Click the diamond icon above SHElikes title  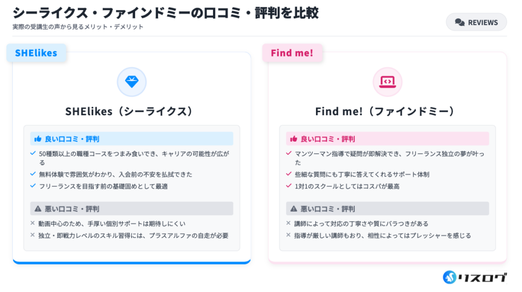point(132,82)
